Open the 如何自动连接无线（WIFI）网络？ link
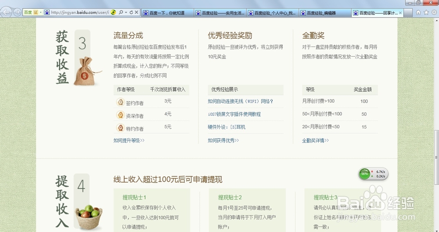The width and height of the screenshot is (439, 232). click(x=240, y=101)
